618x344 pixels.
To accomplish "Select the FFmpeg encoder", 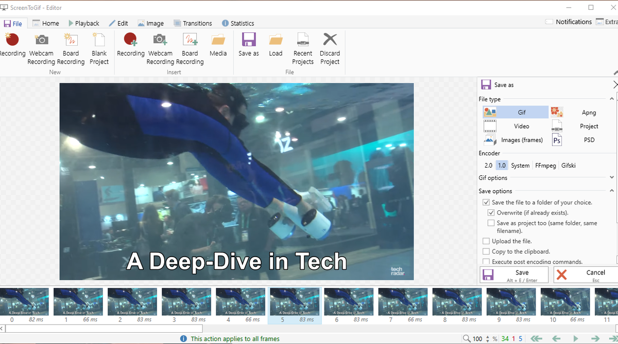I will tap(544, 165).
